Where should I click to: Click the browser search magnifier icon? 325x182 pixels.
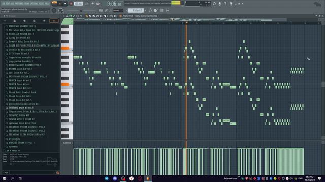(57, 173)
